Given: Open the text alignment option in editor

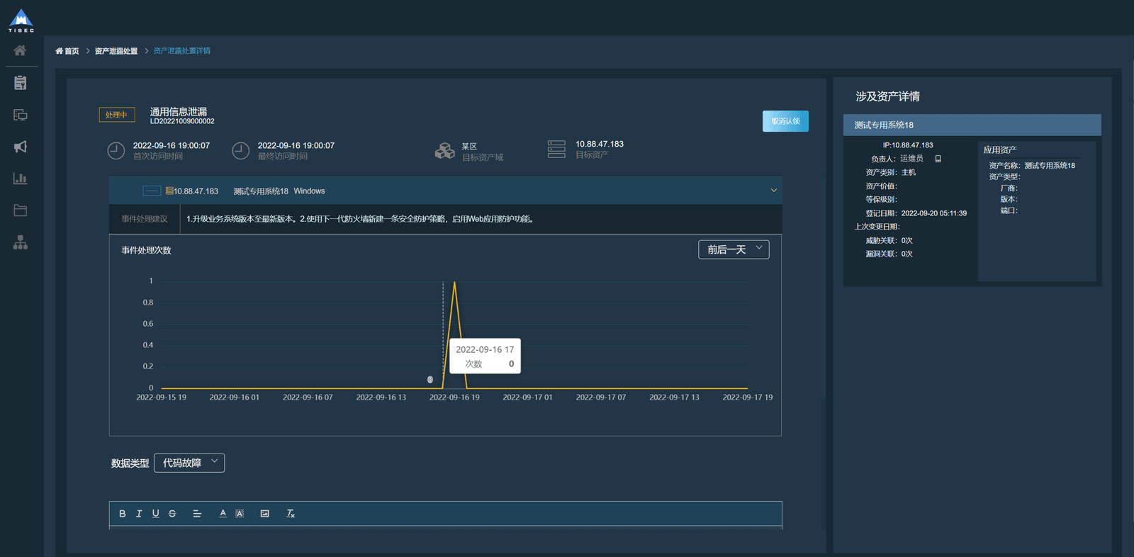Looking at the screenshot, I should [197, 514].
